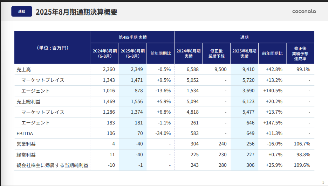328x186 pixels.
Task: Select the 売上高 row label
Action: pyautogui.click(x=24, y=69)
